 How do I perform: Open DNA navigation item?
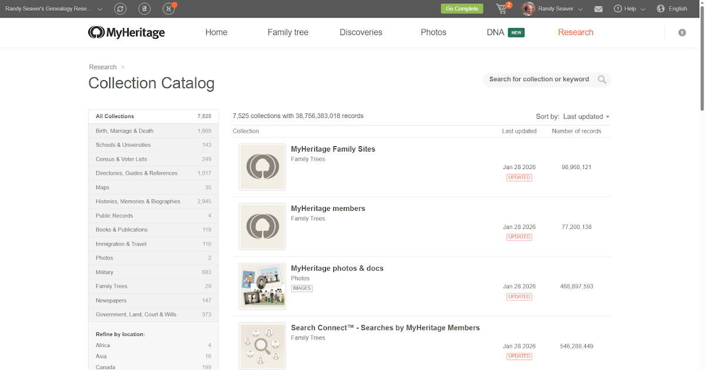(495, 32)
